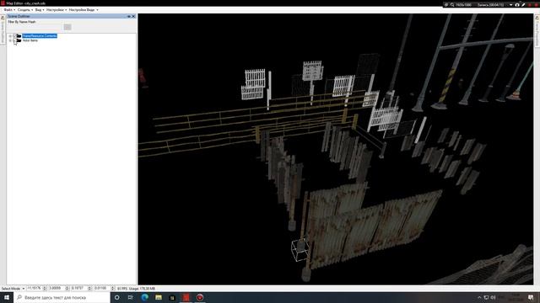Screen dimensions: 540x303
Task: Click the volume icon in system tray
Action: [x=493, y=297]
